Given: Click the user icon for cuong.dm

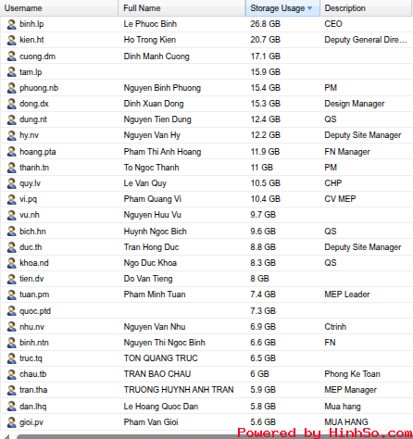Looking at the screenshot, I should [11, 56].
